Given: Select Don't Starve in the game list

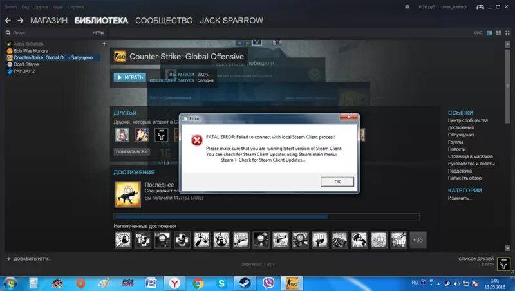Looking at the screenshot, I should click(x=26, y=64).
